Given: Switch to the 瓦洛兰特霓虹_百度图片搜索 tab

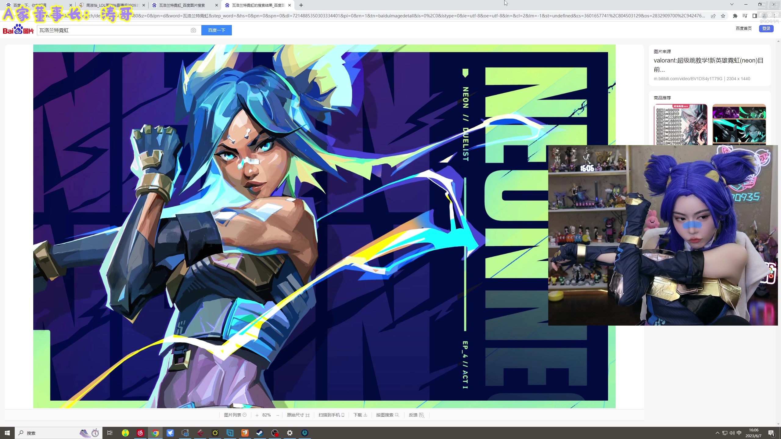Looking at the screenshot, I should (185, 5).
